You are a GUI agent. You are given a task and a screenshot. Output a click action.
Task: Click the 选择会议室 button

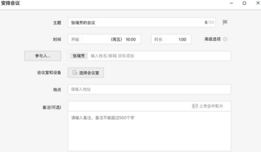[86, 73]
